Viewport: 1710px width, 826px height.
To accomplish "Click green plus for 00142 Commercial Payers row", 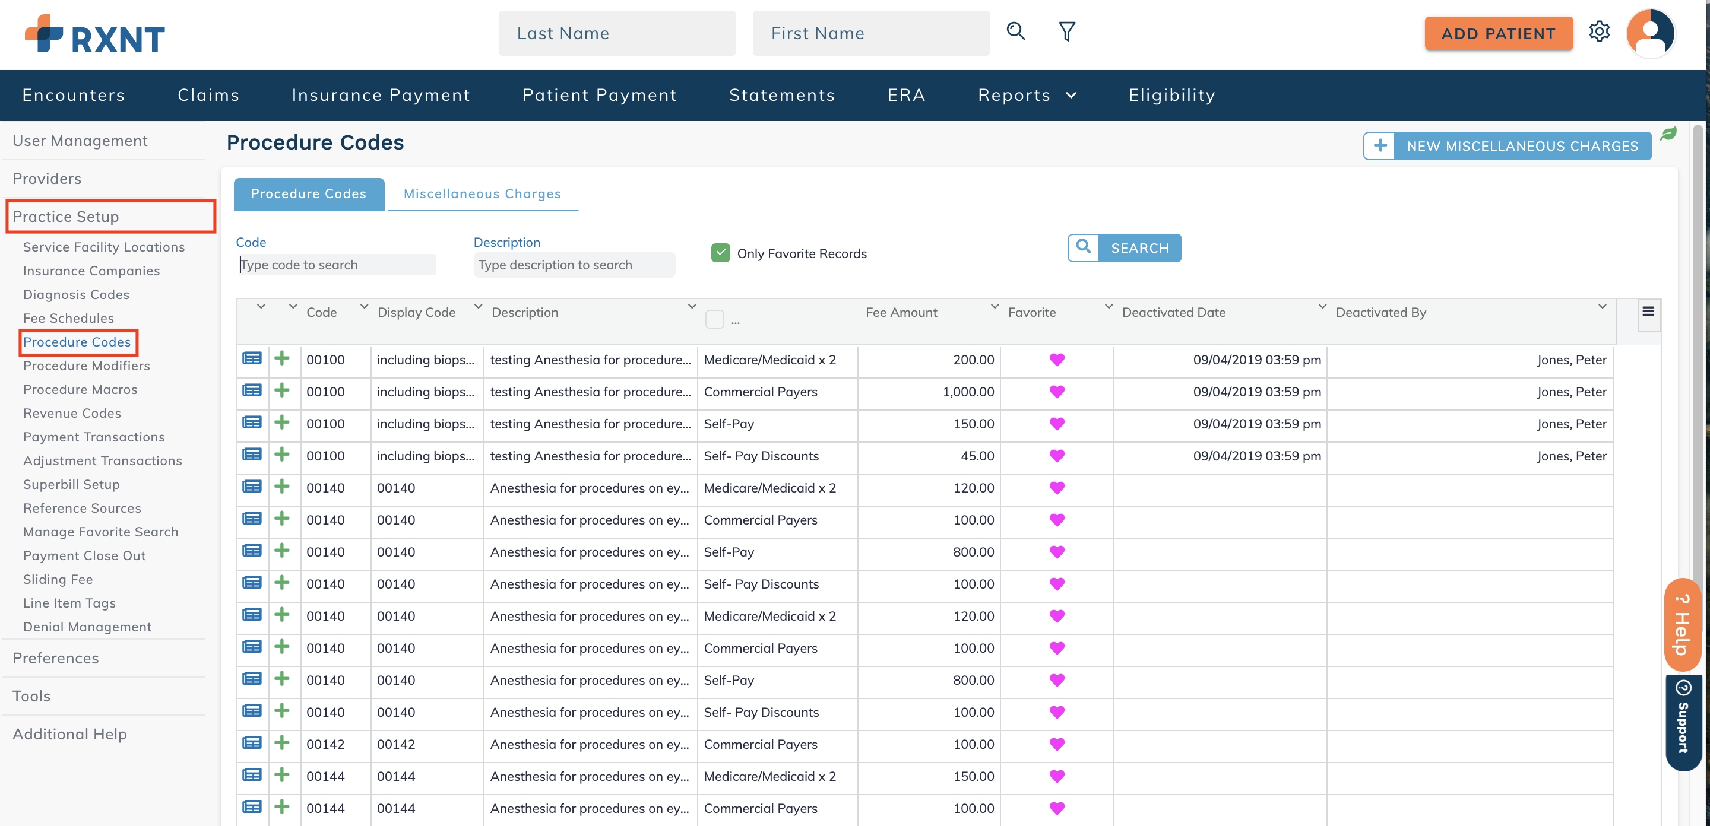I will 282,743.
